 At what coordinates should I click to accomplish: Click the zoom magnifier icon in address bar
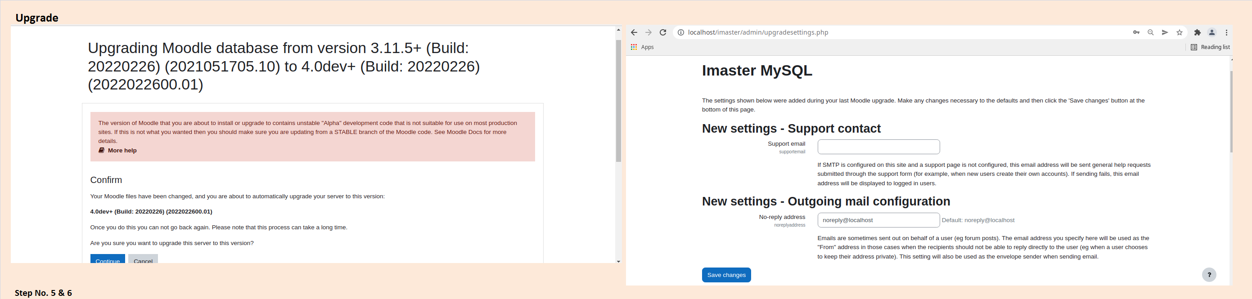(x=1150, y=32)
